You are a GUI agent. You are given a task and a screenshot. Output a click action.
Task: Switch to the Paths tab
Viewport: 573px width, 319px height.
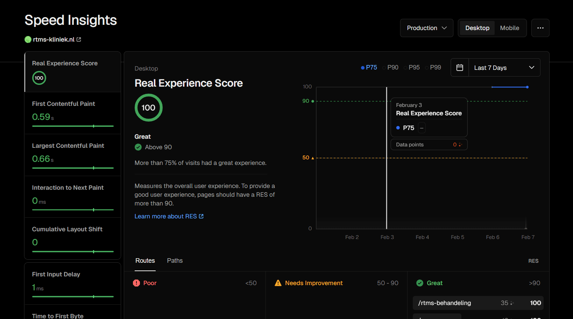tap(175, 261)
